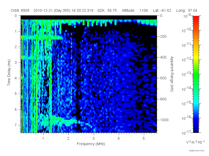This screenshot has height=156, width=209.
Task: Click the 'UIOWA 20111012' footer text
Action: tap(197, 151)
